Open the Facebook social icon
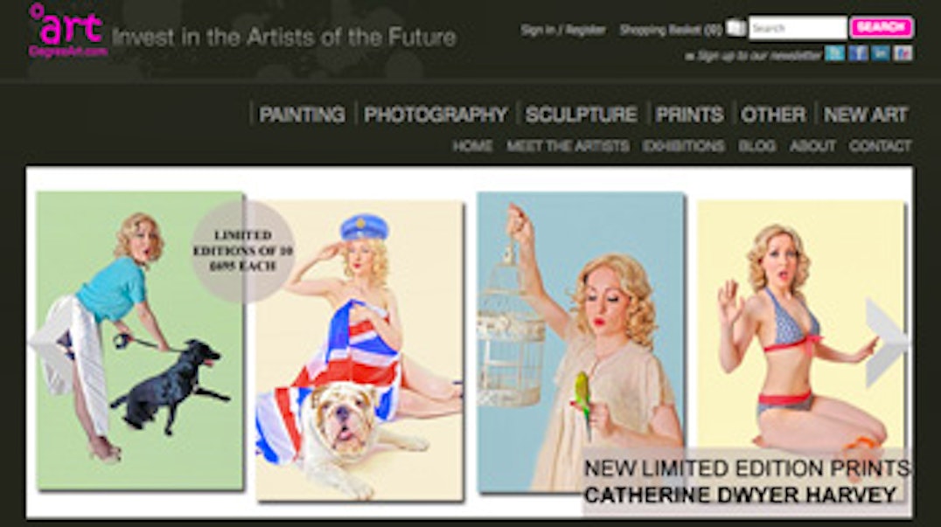Screen dimensions: 941x527 (858, 53)
